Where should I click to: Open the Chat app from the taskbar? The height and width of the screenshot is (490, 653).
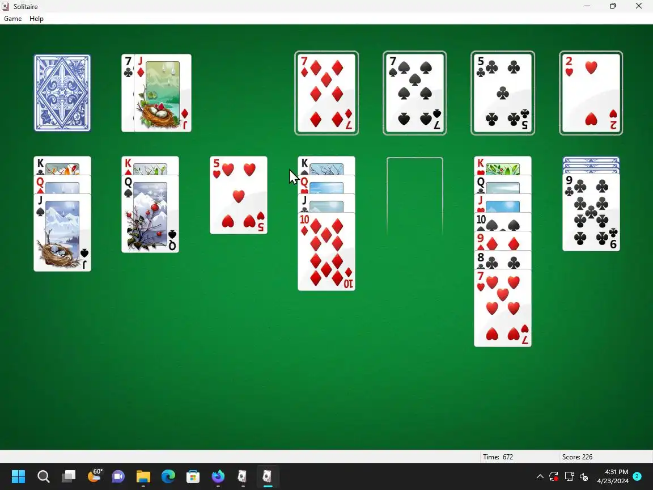[118, 476]
